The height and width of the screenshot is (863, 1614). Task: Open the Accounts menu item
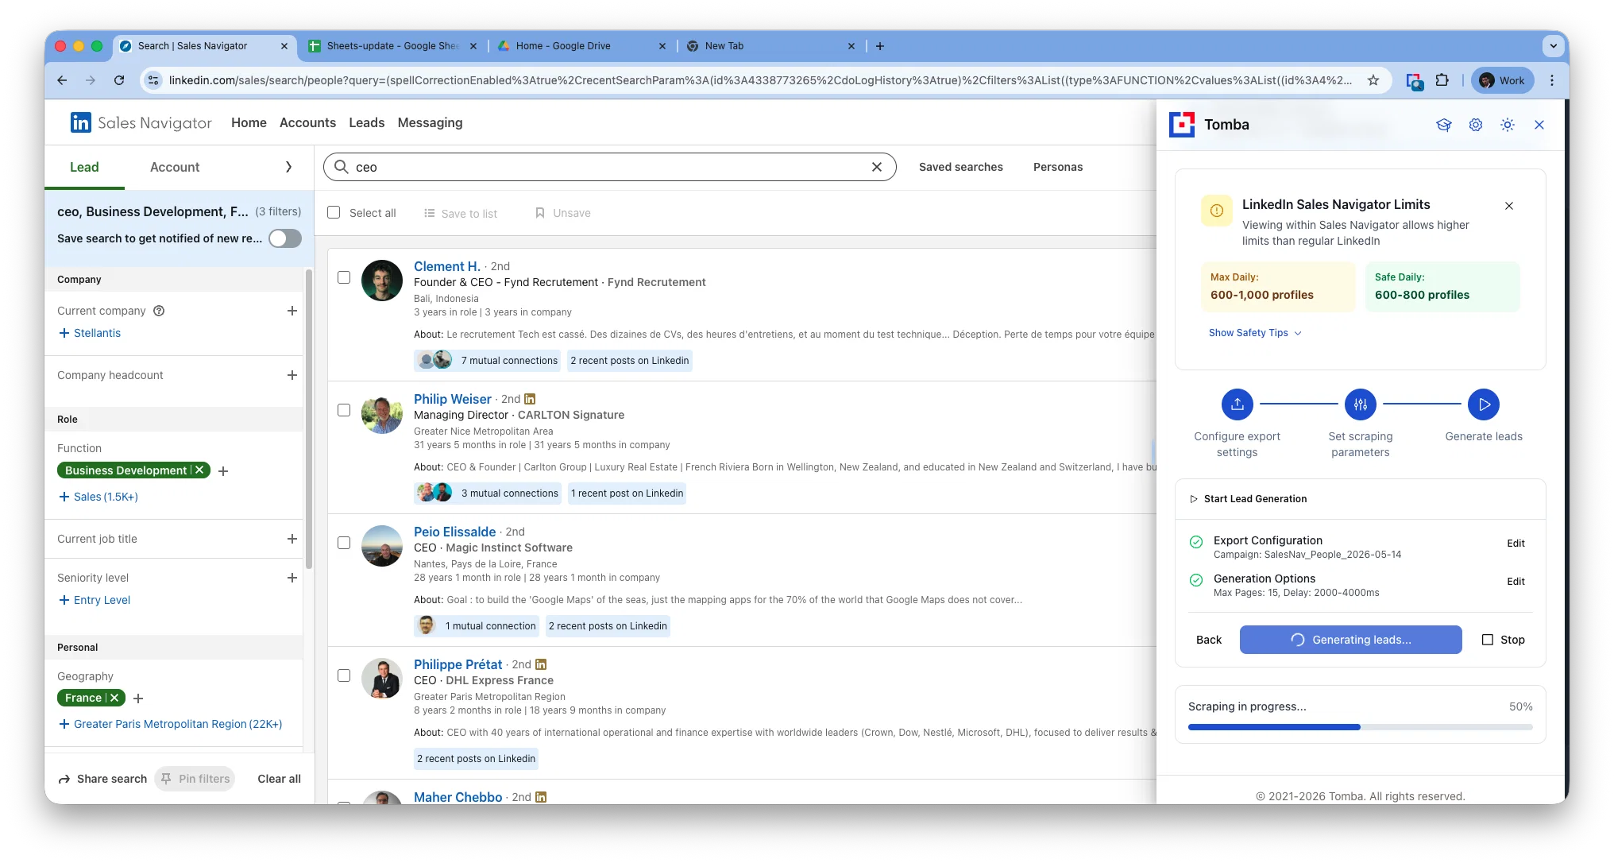[307, 122]
